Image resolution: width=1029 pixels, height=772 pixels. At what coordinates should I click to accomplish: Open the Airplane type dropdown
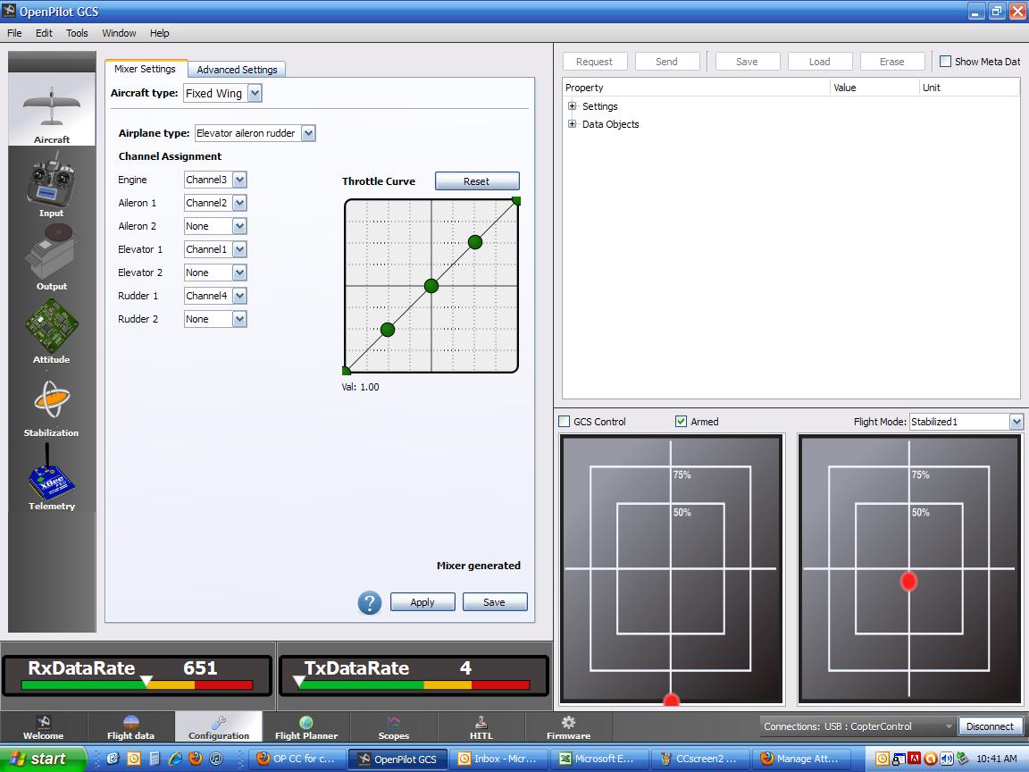(x=255, y=133)
